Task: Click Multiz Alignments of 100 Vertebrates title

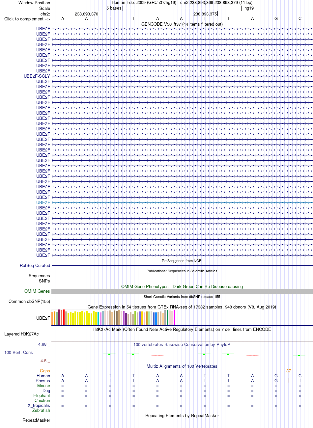Action: [182, 366]
